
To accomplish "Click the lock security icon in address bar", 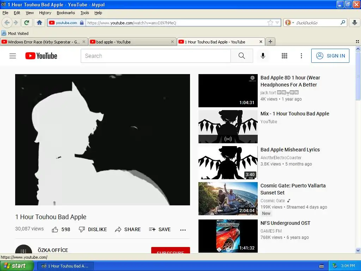I will coord(82,23).
